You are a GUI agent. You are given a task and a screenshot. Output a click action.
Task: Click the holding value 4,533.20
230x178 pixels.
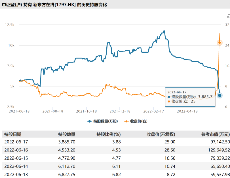[67, 150]
